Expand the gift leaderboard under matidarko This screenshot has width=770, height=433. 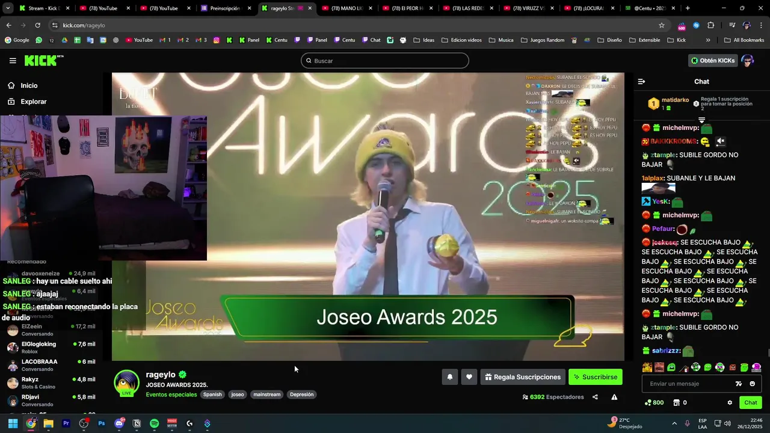(701, 120)
